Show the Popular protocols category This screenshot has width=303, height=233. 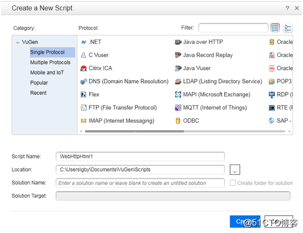coord(39,83)
